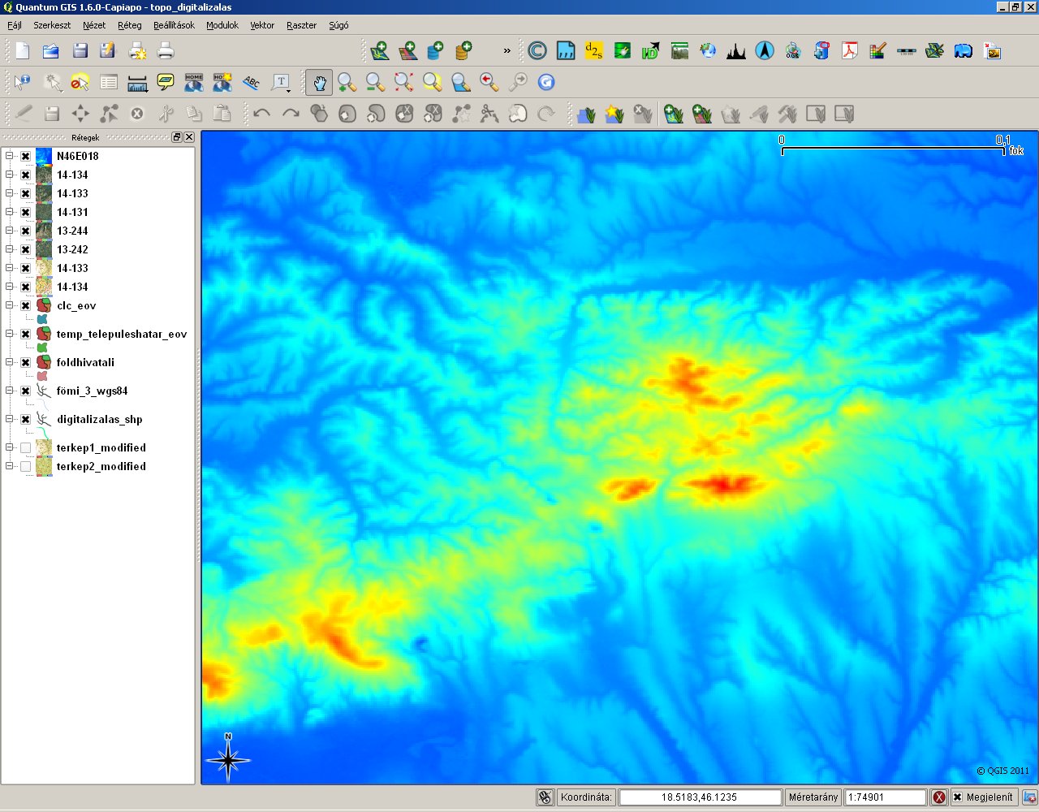Collapse the N46E018 layer tree node
Viewport: 1039px width, 812px height.
point(10,156)
